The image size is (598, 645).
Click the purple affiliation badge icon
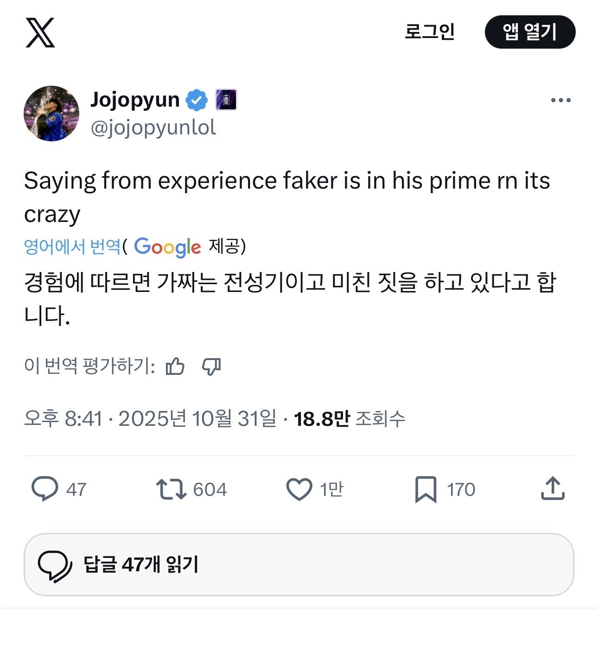(x=226, y=100)
